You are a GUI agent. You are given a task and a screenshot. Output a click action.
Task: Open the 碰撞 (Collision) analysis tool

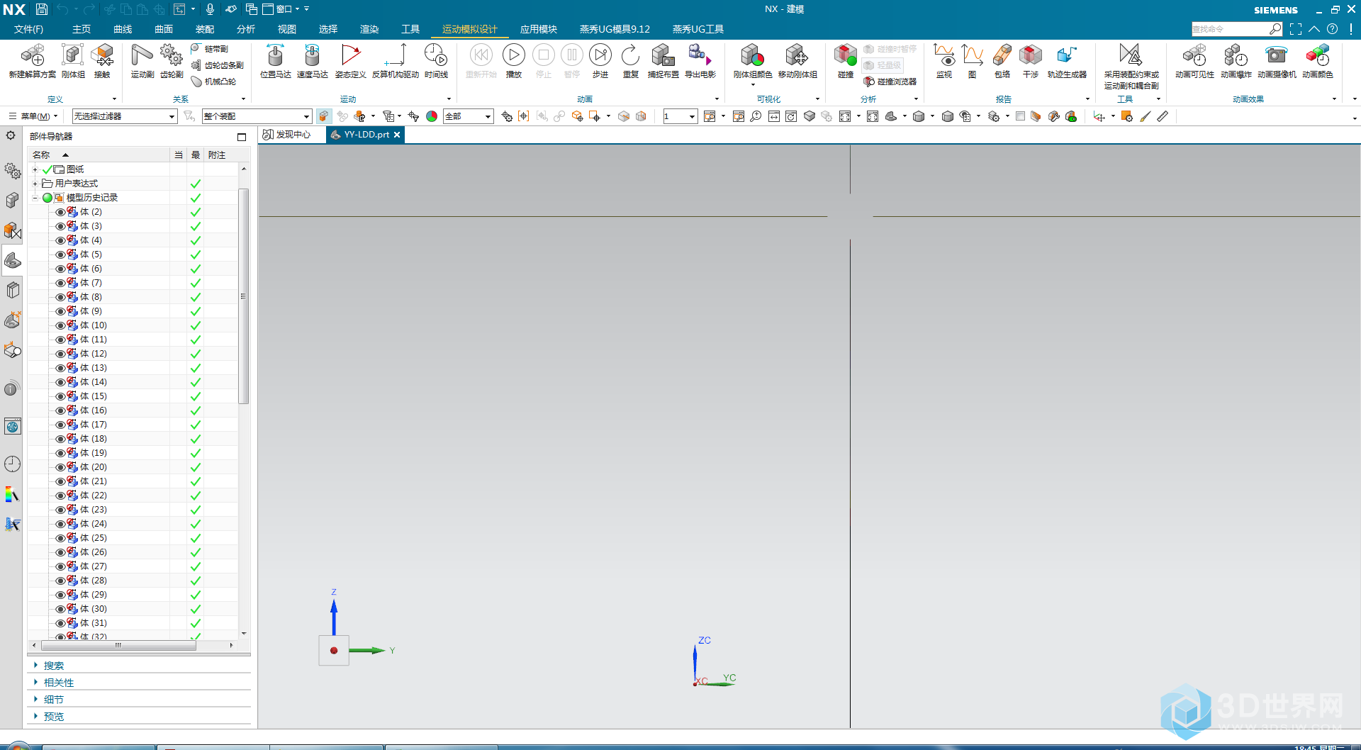(846, 60)
